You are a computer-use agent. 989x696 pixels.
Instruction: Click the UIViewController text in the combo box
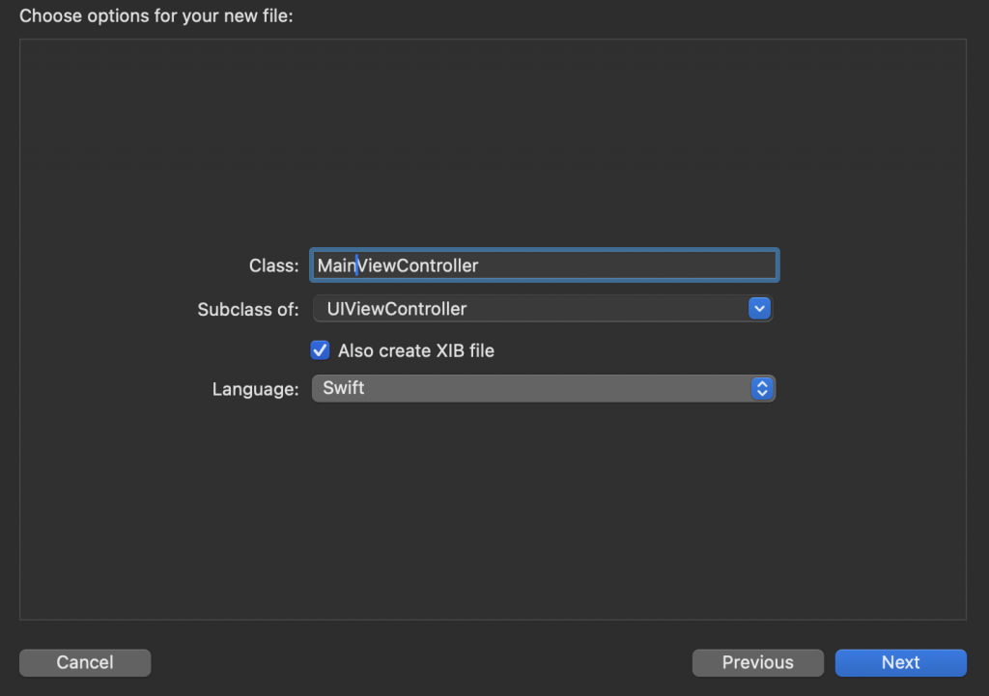(x=397, y=309)
